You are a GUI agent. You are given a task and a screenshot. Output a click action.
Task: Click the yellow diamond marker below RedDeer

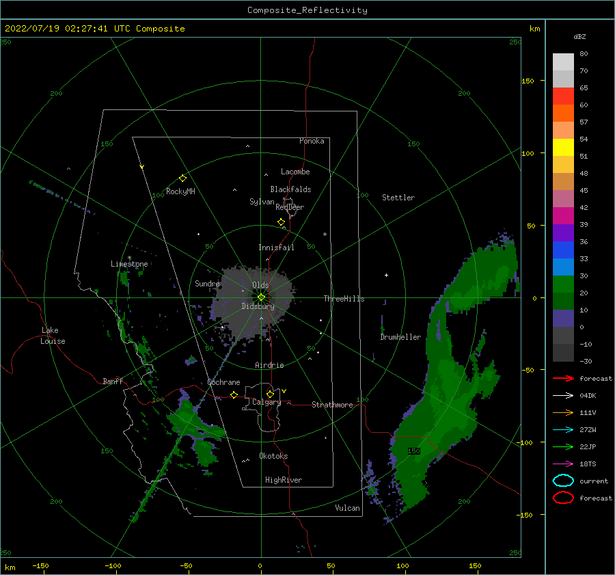281,222
